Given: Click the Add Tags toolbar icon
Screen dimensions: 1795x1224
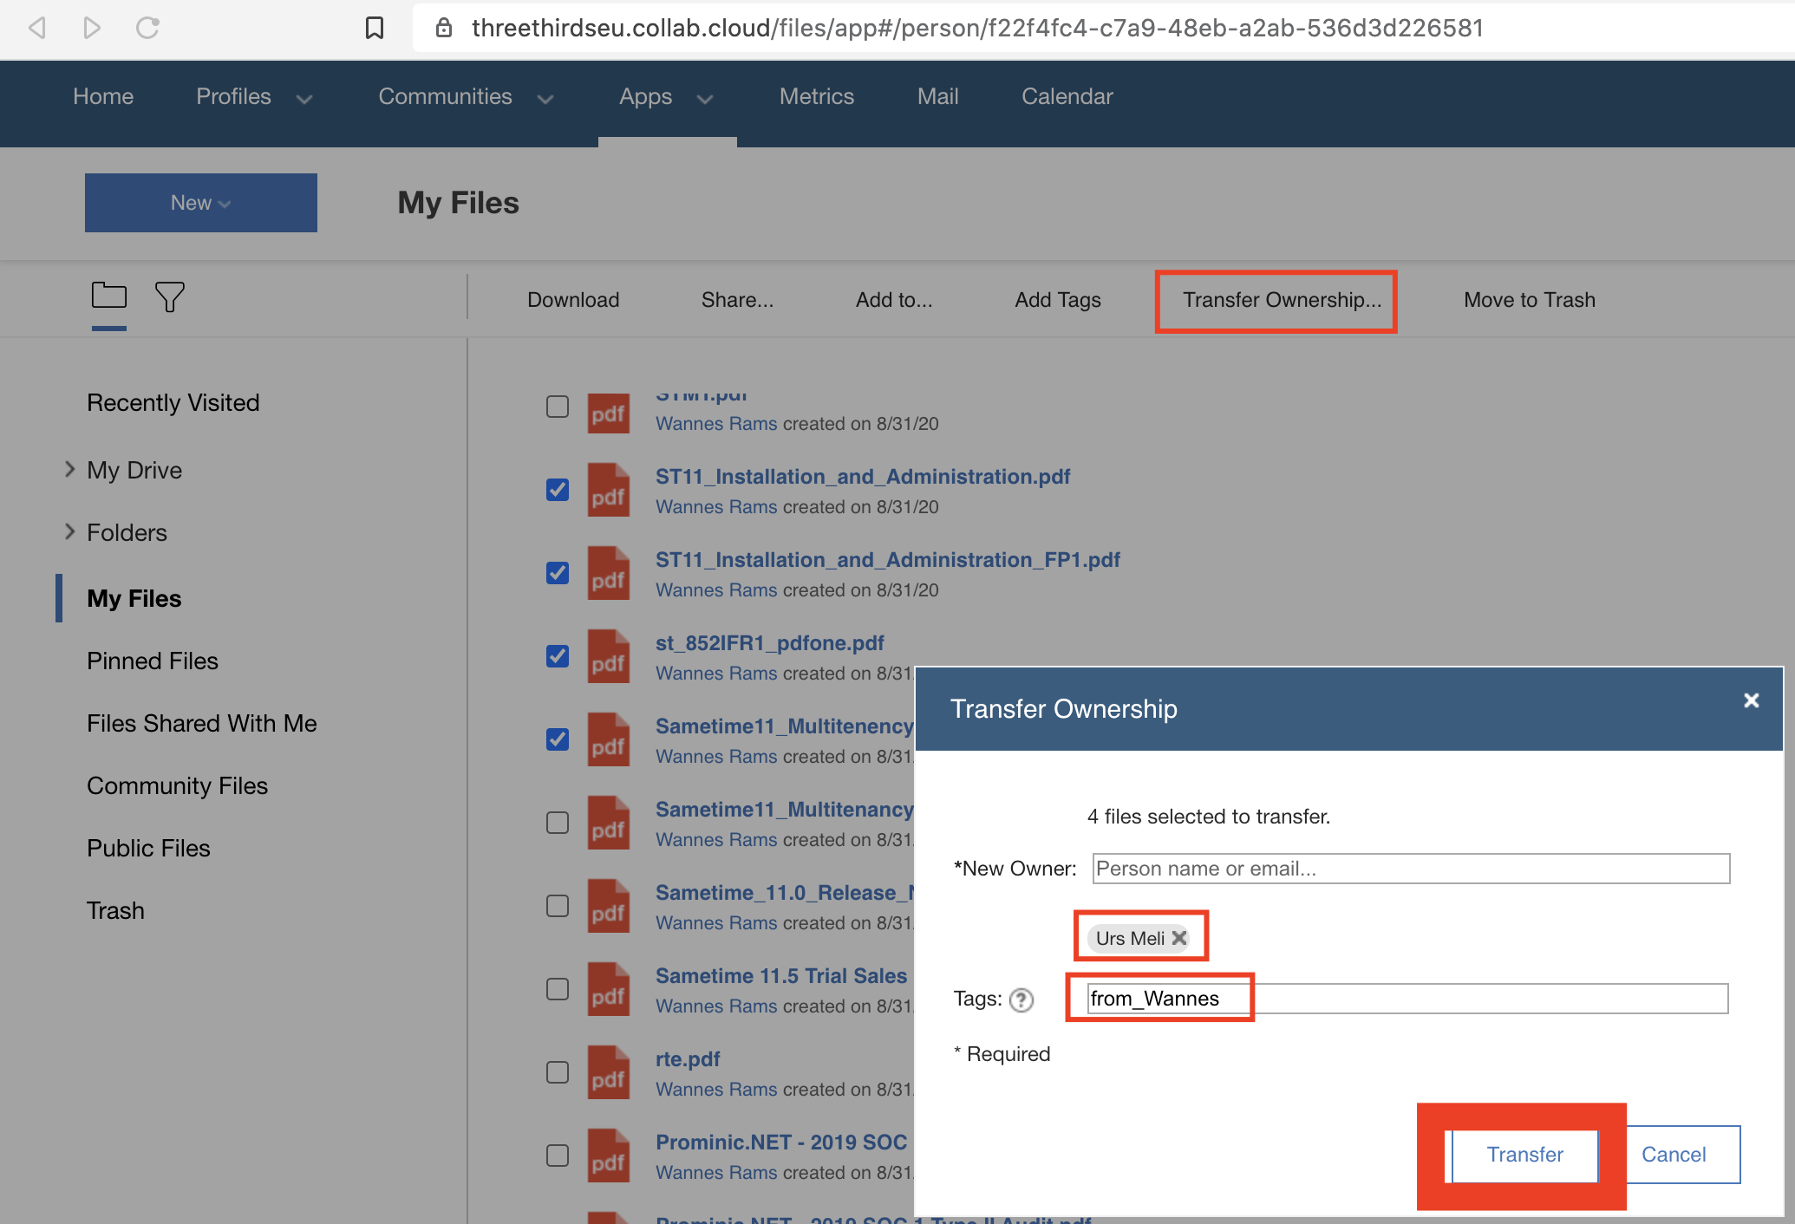Looking at the screenshot, I should pyautogui.click(x=1057, y=300).
